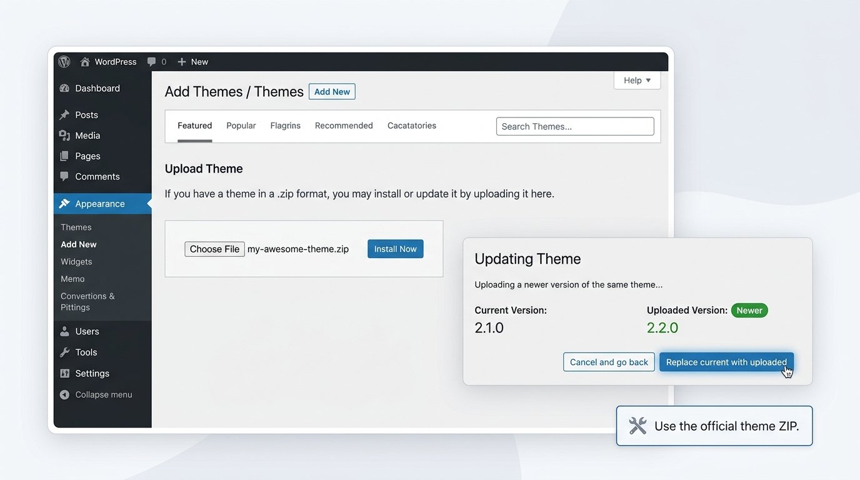
Task: Switch to the Featured tab
Action: (194, 126)
